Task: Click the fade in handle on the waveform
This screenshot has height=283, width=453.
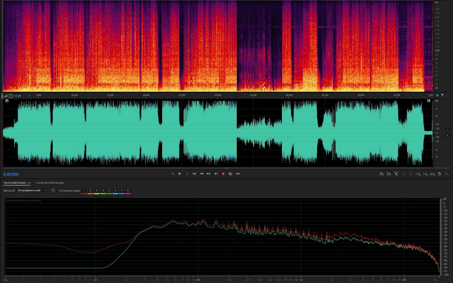Action: pyautogui.click(x=7, y=101)
